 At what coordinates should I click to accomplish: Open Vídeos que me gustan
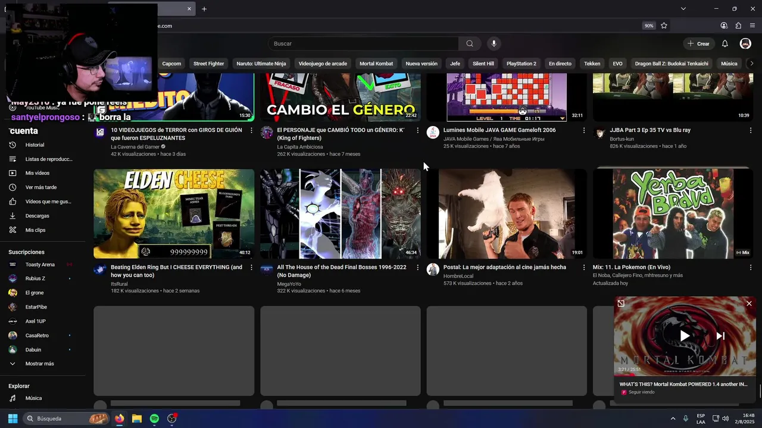click(43, 202)
